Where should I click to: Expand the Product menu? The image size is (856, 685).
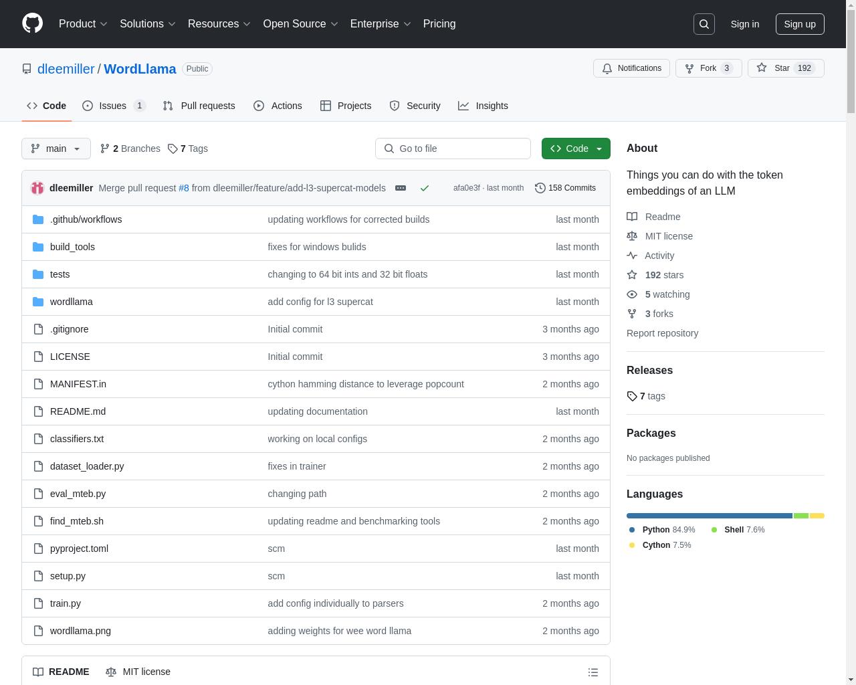(x=83, y=24)
